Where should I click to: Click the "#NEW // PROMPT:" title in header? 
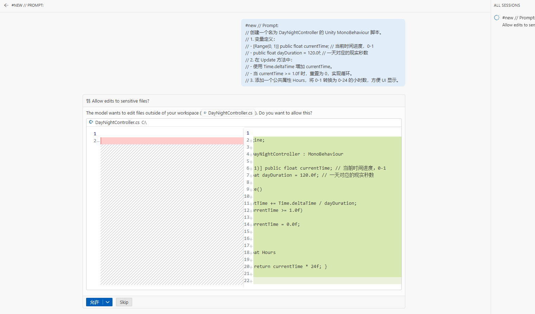click(27, 5)
